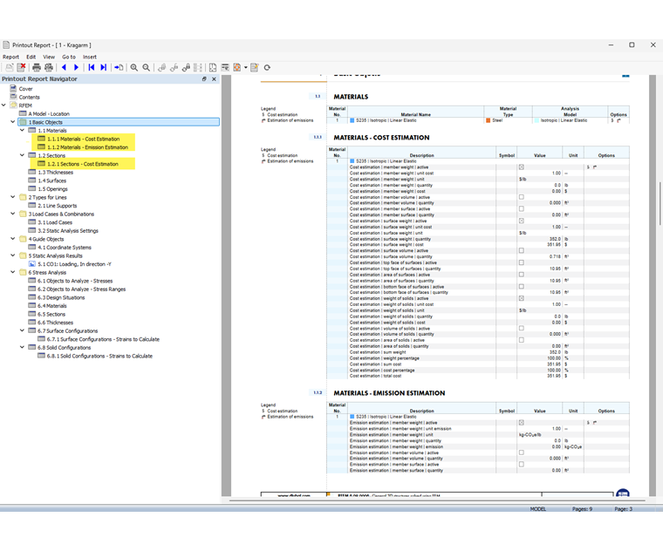Click the Contents page icon in navigator
Screen dimensions: 663x551
click(x=14, y=97)
